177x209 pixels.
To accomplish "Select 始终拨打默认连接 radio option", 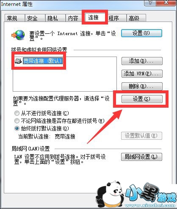I will point(17,128).
